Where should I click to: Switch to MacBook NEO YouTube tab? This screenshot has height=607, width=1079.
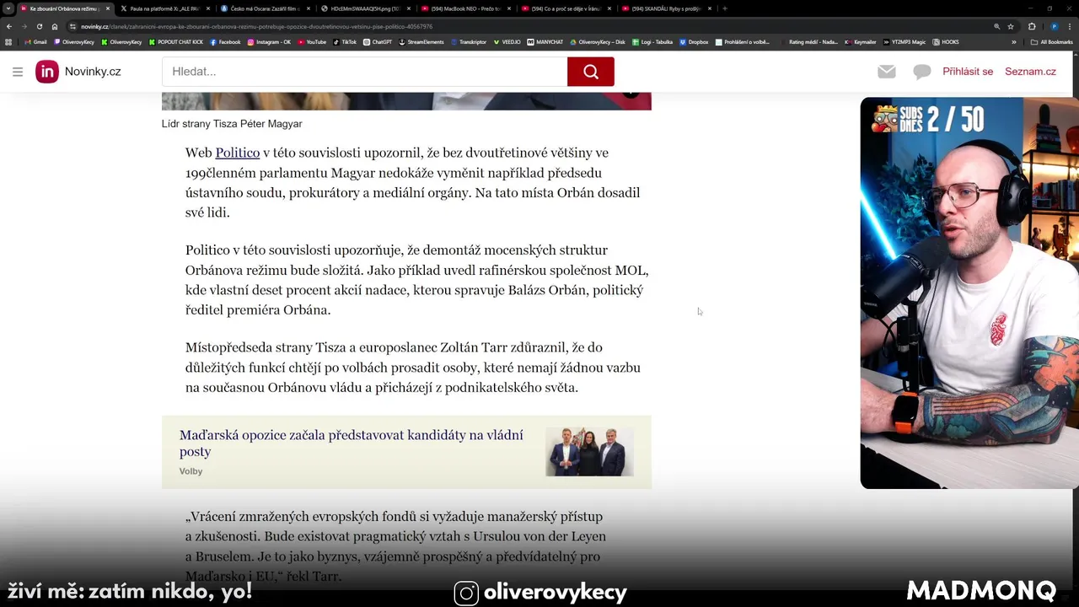465,8
